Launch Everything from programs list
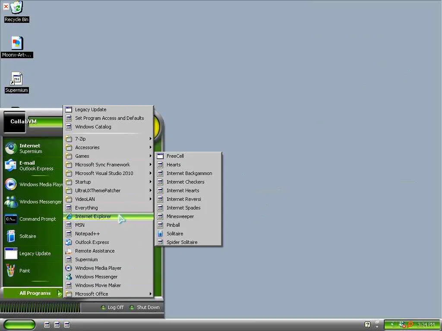 click(x=108, y=208)
